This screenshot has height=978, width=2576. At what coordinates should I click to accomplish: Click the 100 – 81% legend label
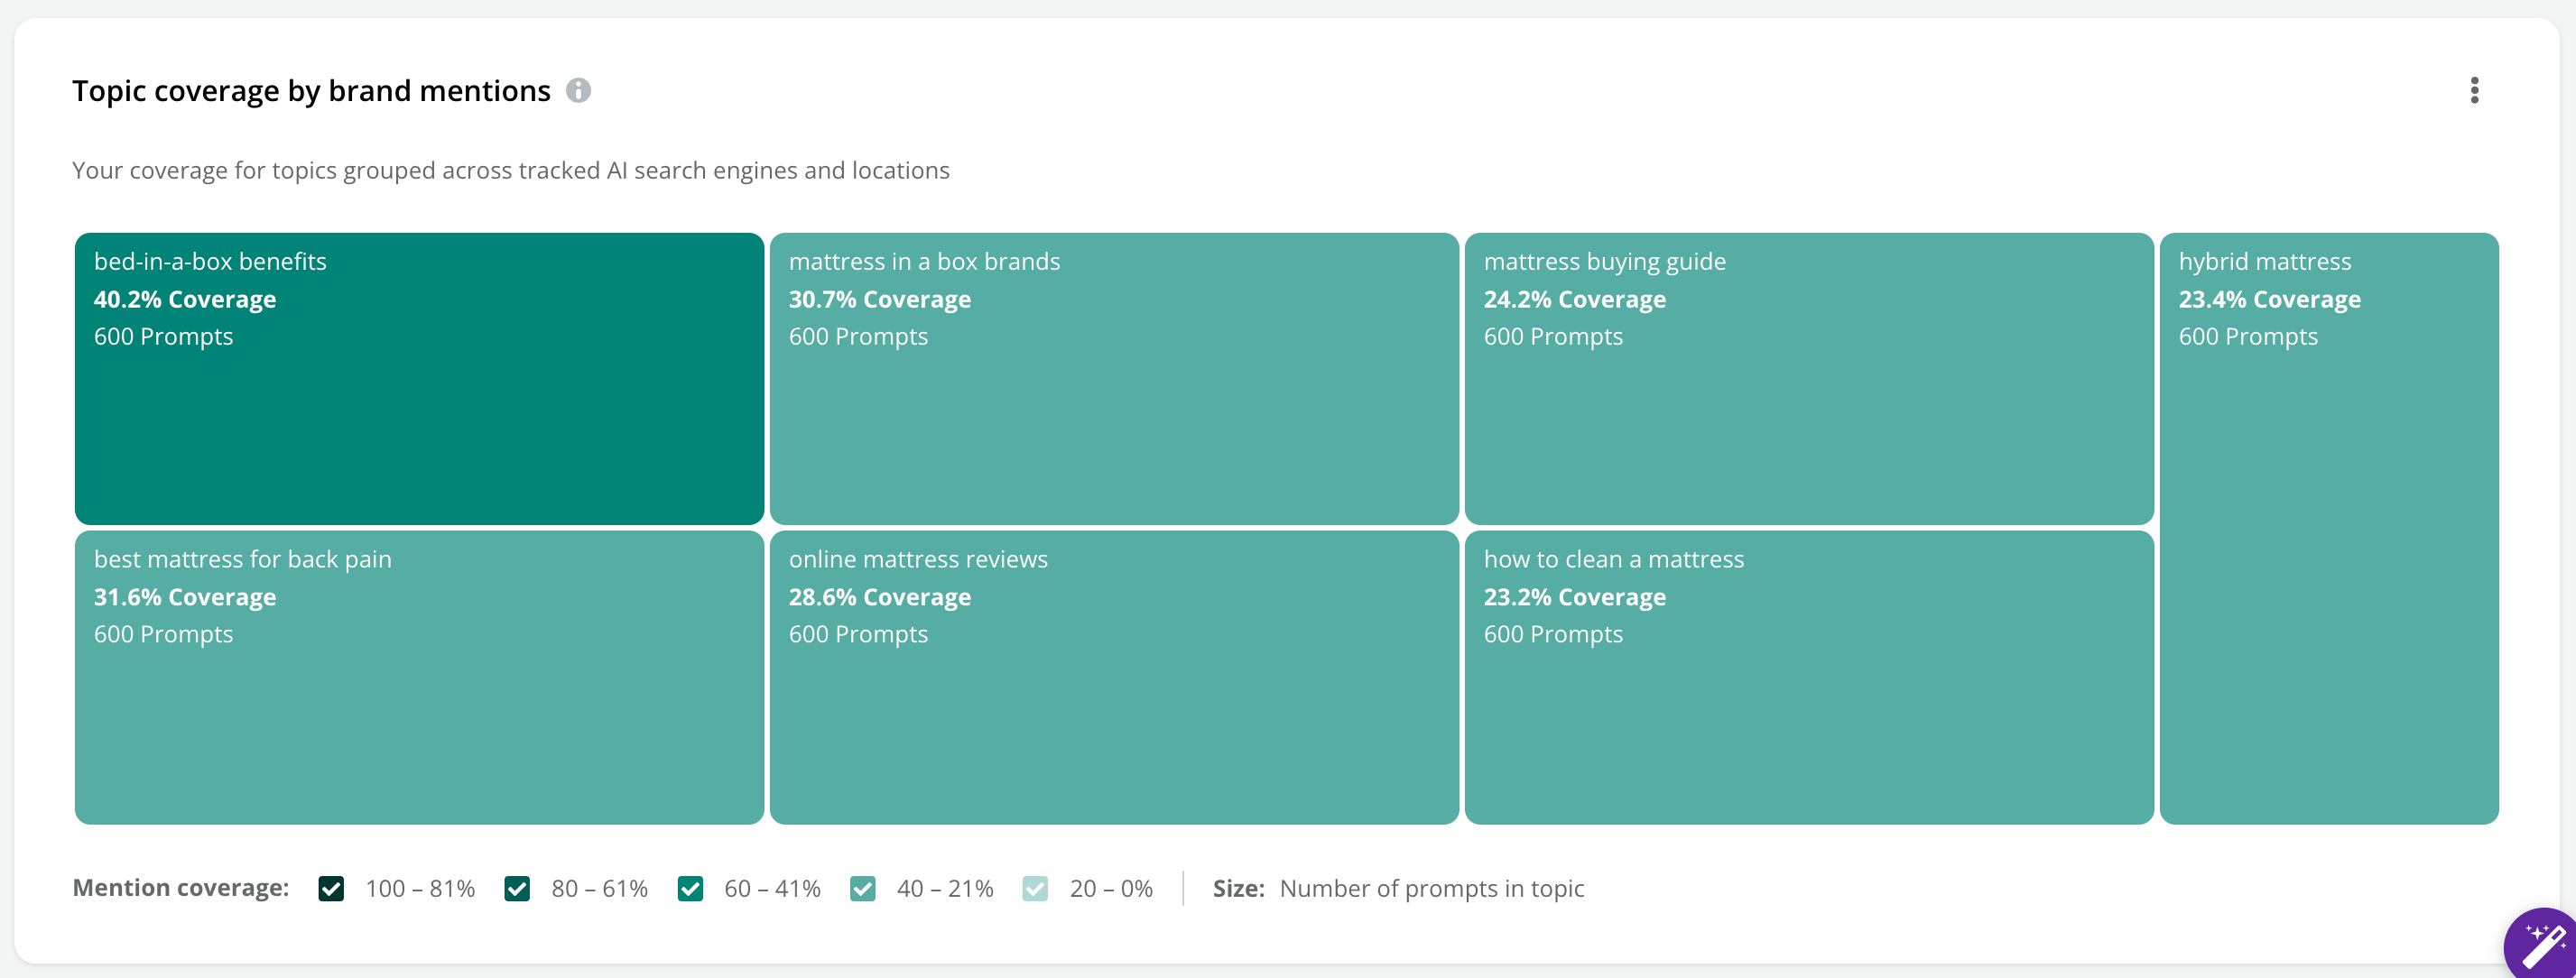pyautogui.click(x=420, y=888)
